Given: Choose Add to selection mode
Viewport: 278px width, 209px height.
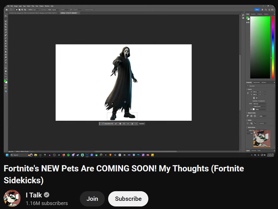Looking at the screenshot, I should pyautogui.click(x=20, y=10).
